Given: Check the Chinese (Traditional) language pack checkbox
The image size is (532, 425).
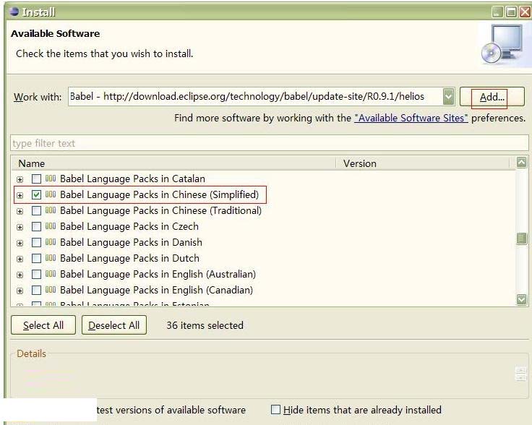Looking at the screenshot, I should click(36, 210).
